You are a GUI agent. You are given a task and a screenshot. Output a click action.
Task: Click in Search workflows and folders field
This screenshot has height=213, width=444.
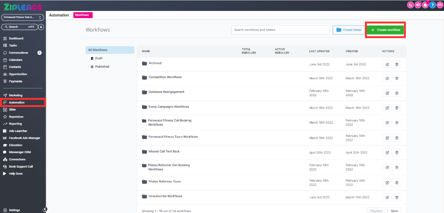click(x=280, y=30)
